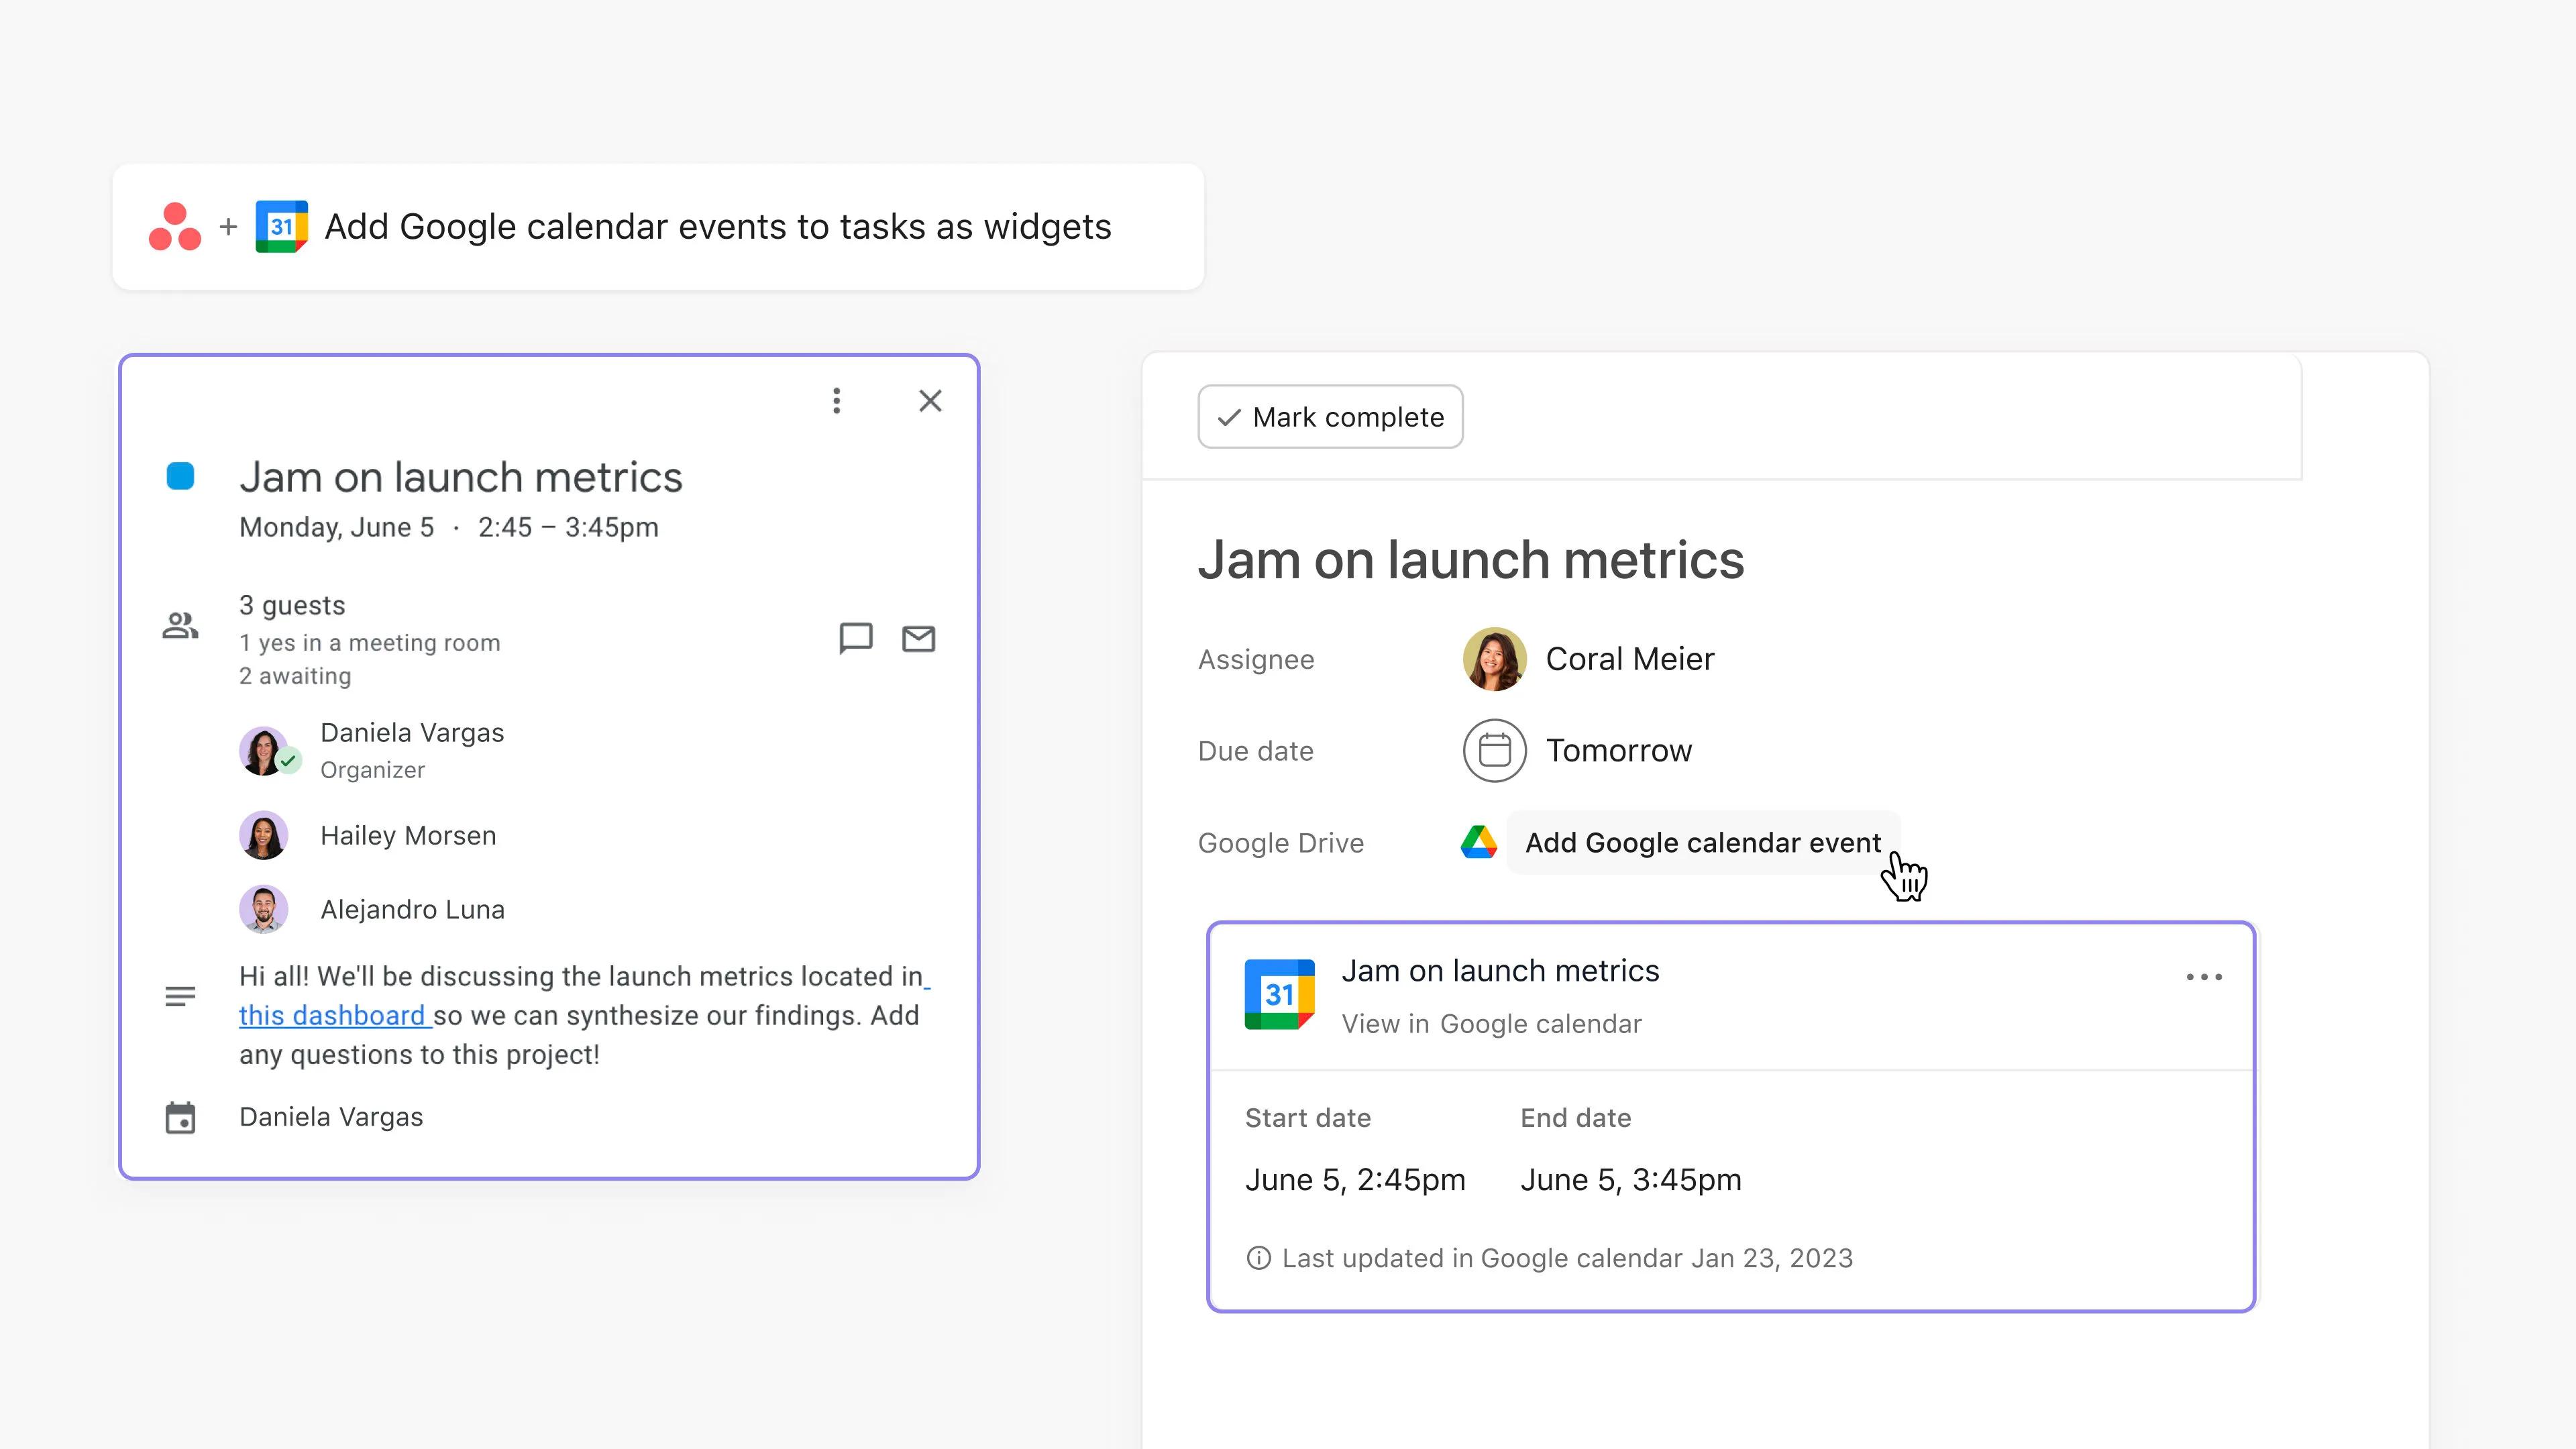Select Daniela Vargas organizer avatar
This screenshot has height=1449, width=2576.
coord(264,750)
